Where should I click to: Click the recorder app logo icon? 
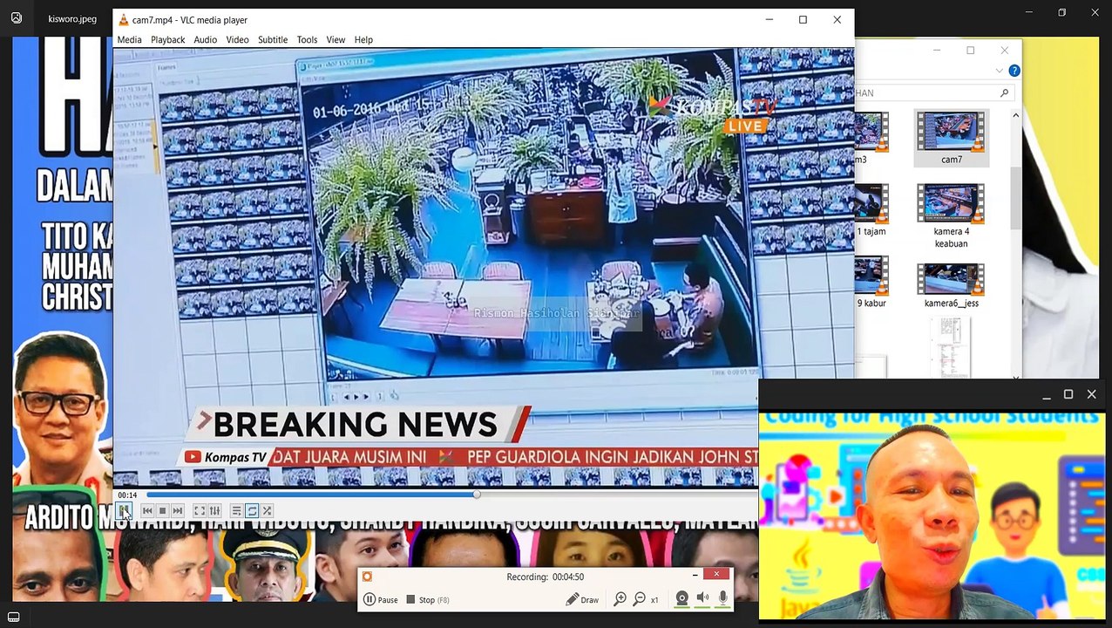(x=367, y=577)
